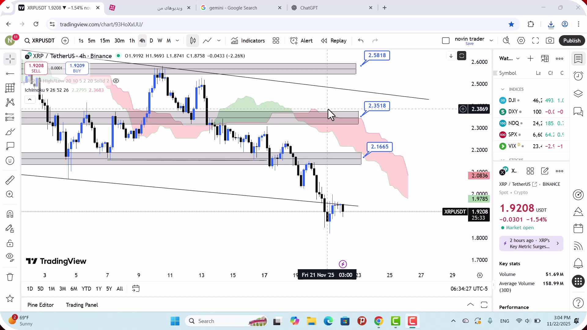The width and height of the screenshot is (587, 330).
Task: Collapse the INDICES section
Action: (x=503, y=89)
